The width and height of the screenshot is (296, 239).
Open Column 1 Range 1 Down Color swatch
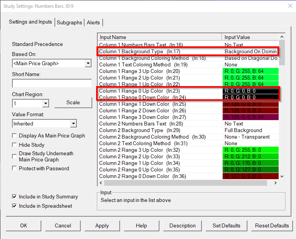pos(250,104)
